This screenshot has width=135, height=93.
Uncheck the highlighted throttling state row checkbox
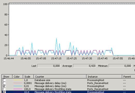[x=4, y=92]
